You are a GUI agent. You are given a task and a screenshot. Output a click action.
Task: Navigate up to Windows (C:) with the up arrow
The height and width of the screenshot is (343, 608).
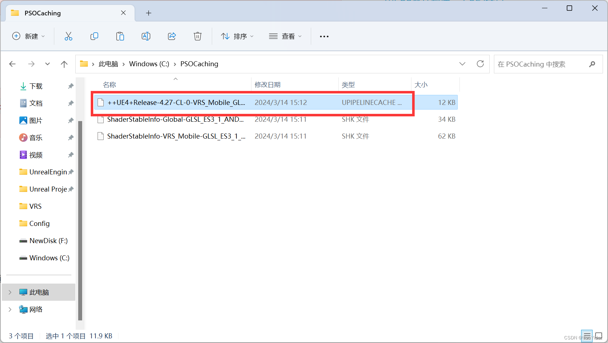[x=64, y=64]
